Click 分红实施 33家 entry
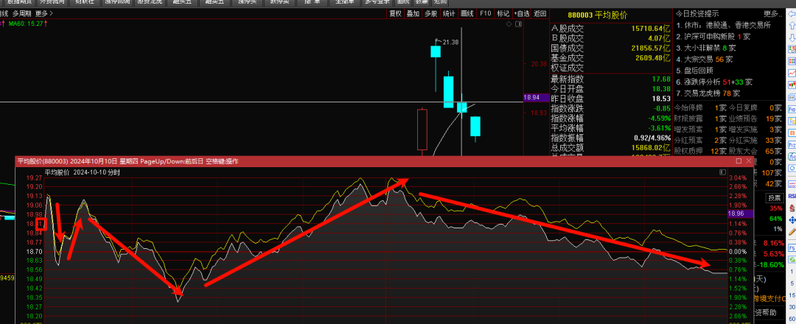The height and width of the screenshot is (324, 796). coord(755,140)
